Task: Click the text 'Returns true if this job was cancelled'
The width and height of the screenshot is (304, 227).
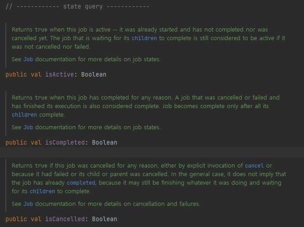Action: pyautogui.click(x=64, y=166)
